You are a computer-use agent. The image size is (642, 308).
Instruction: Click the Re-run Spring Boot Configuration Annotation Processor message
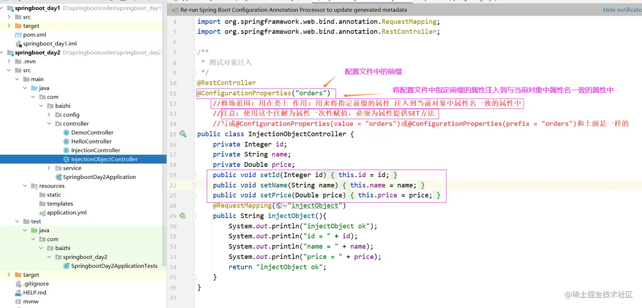293,10
